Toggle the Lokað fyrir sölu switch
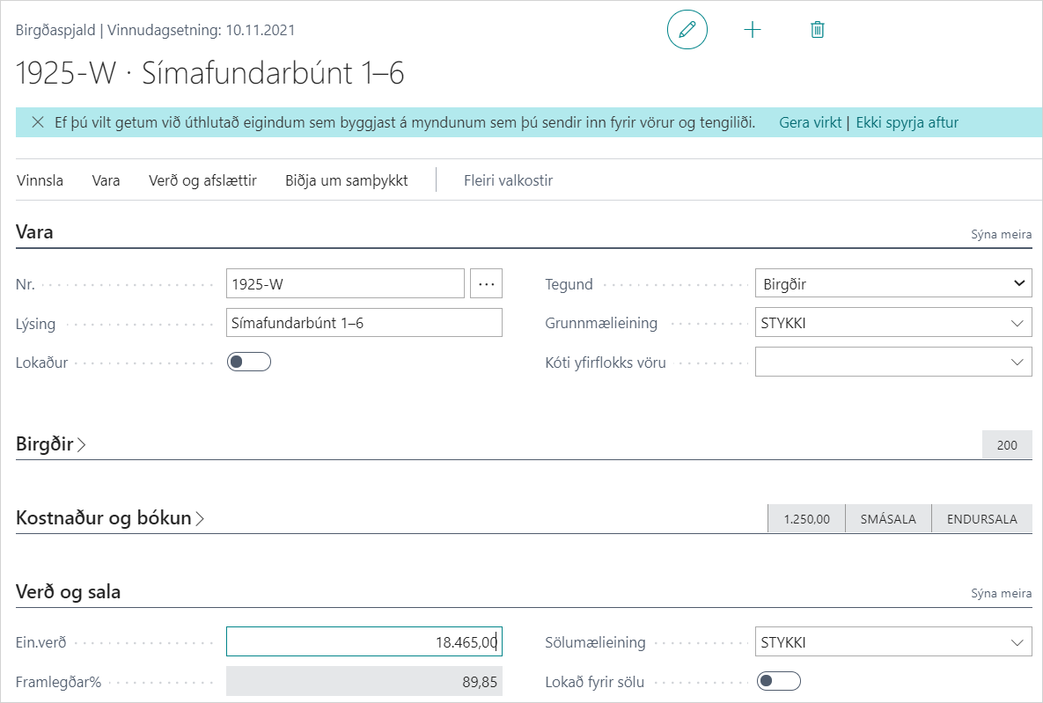 pyautogui.click(x=779, y=680)
